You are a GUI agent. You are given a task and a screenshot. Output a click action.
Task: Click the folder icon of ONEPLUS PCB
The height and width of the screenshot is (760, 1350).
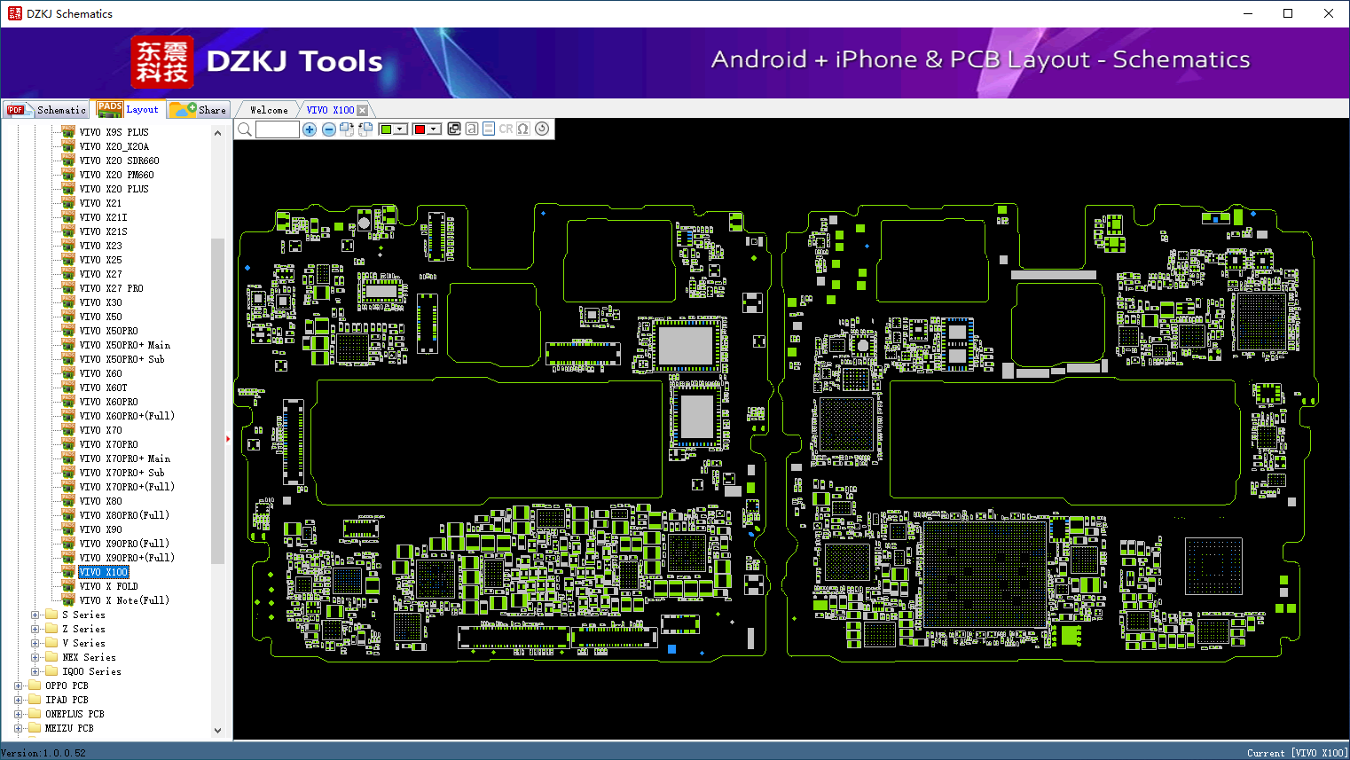[x=35, y=713]
